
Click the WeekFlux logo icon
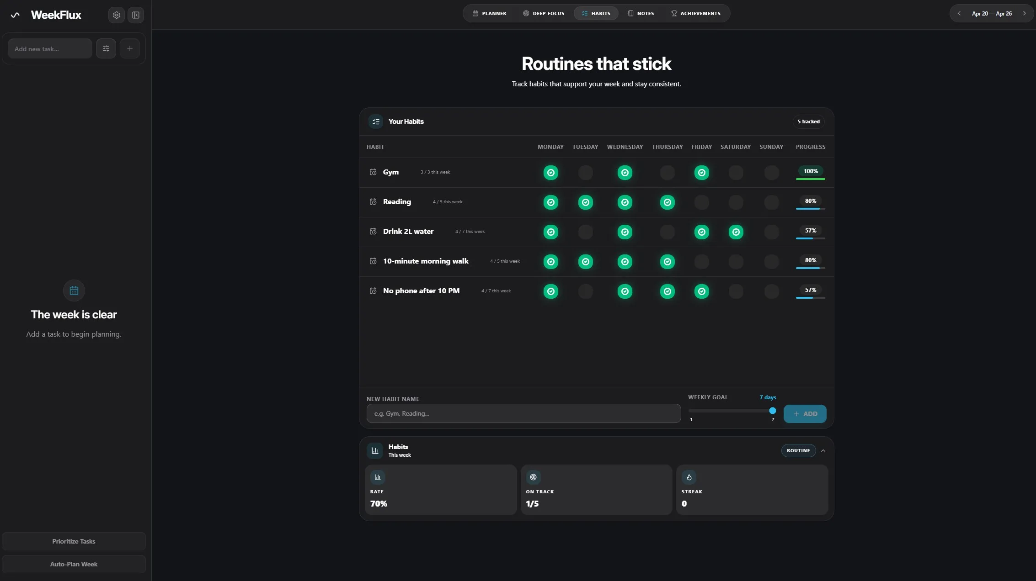coord(15,15)
